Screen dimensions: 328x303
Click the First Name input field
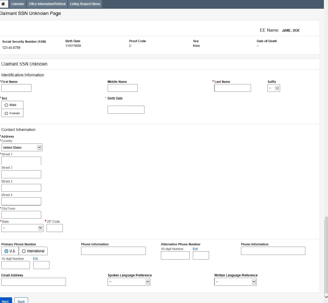[16, 88]
